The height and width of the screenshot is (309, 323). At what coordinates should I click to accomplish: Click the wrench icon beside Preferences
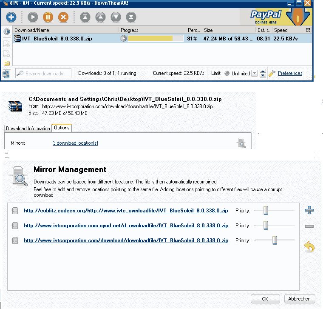tap(272, 73)
